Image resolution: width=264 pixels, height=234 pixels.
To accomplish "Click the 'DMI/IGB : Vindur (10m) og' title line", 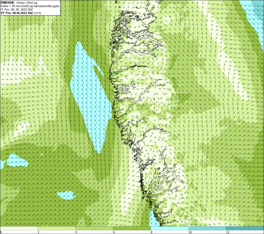I will tap(19, 3).
